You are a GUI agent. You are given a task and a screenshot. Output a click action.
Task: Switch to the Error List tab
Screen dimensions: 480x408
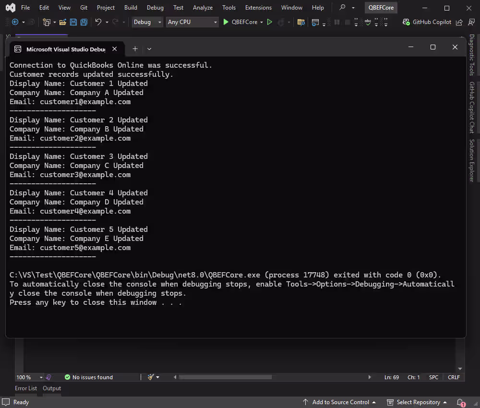pos(26,388)
